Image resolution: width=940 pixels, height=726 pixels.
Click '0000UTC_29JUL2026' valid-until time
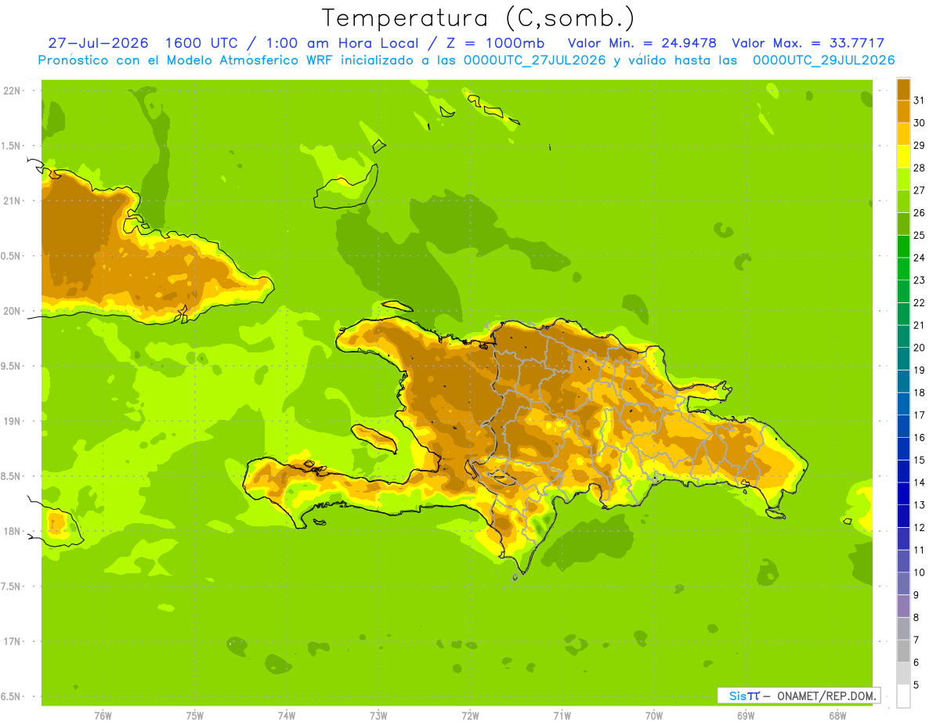[x=822, y=60]
